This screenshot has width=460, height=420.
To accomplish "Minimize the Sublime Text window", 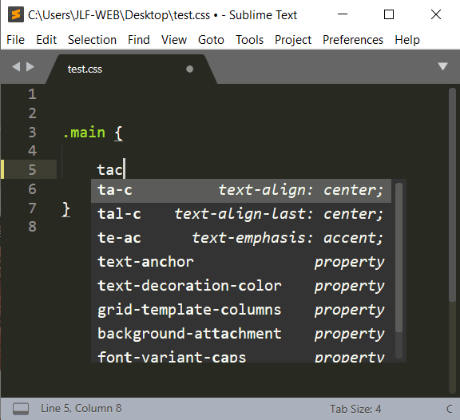I will pos(343,14).
